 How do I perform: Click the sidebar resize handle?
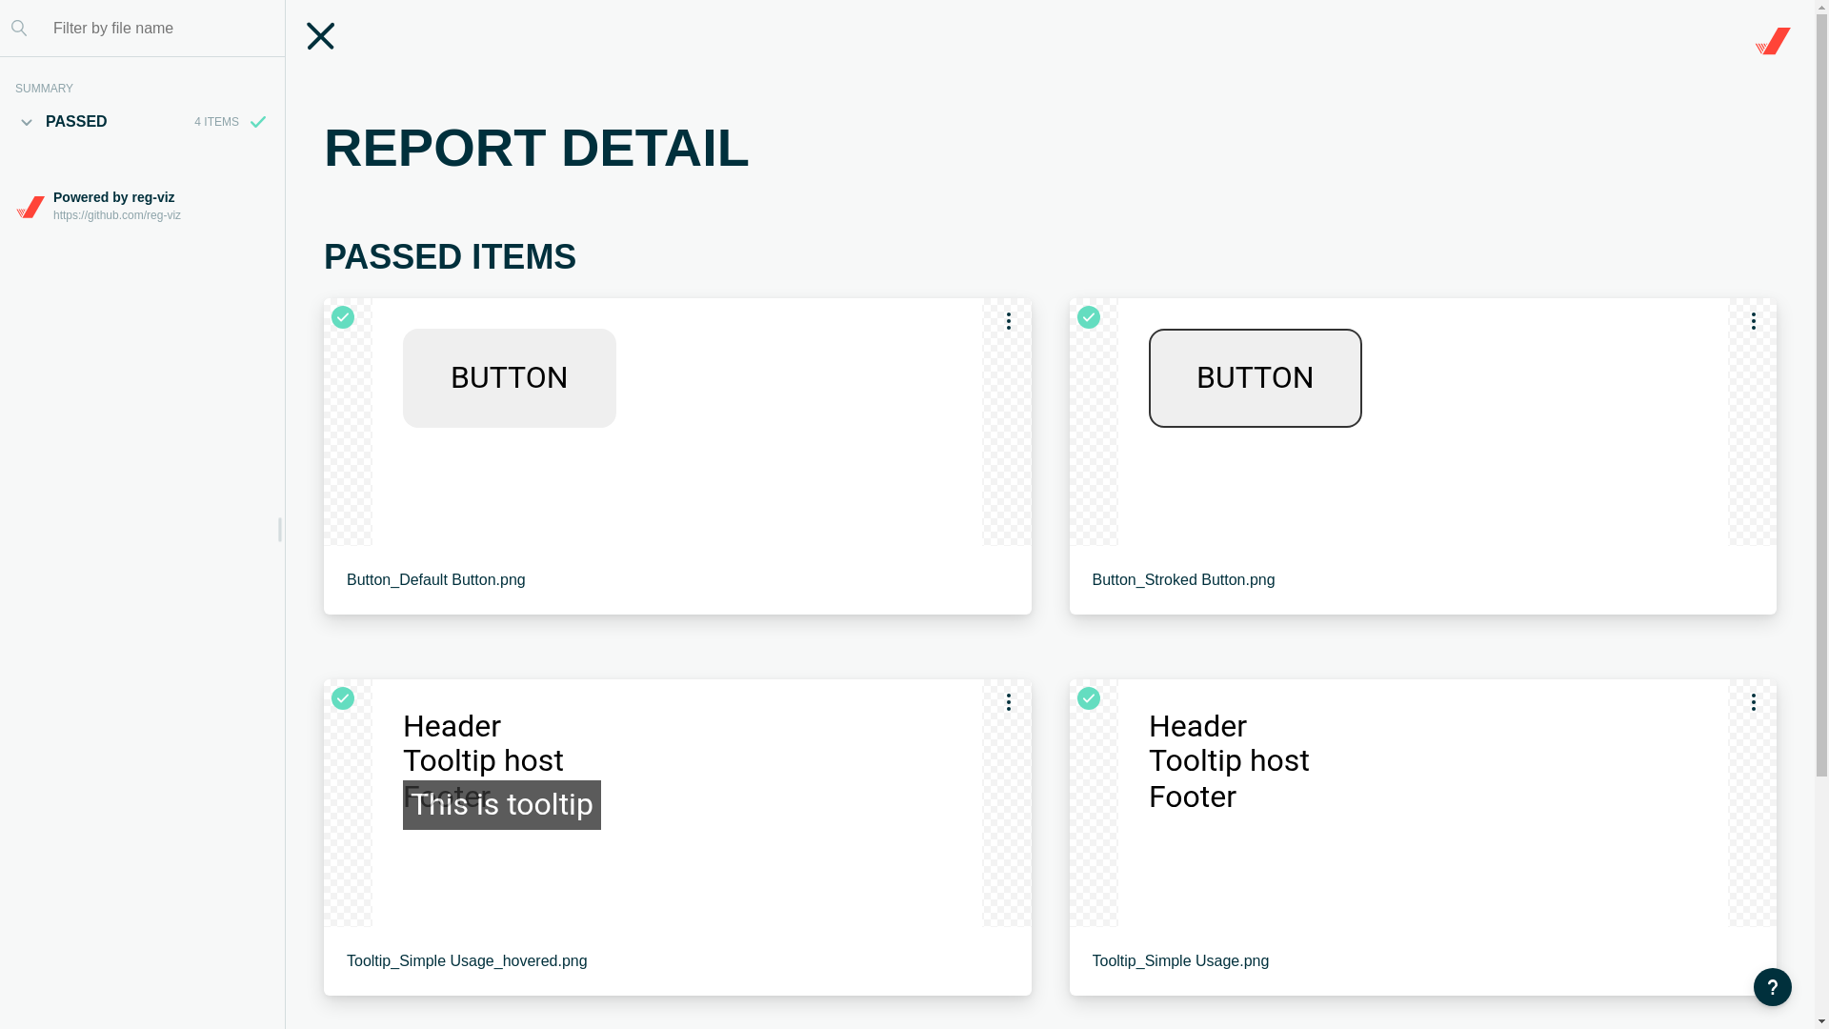[x=279, y=530]
